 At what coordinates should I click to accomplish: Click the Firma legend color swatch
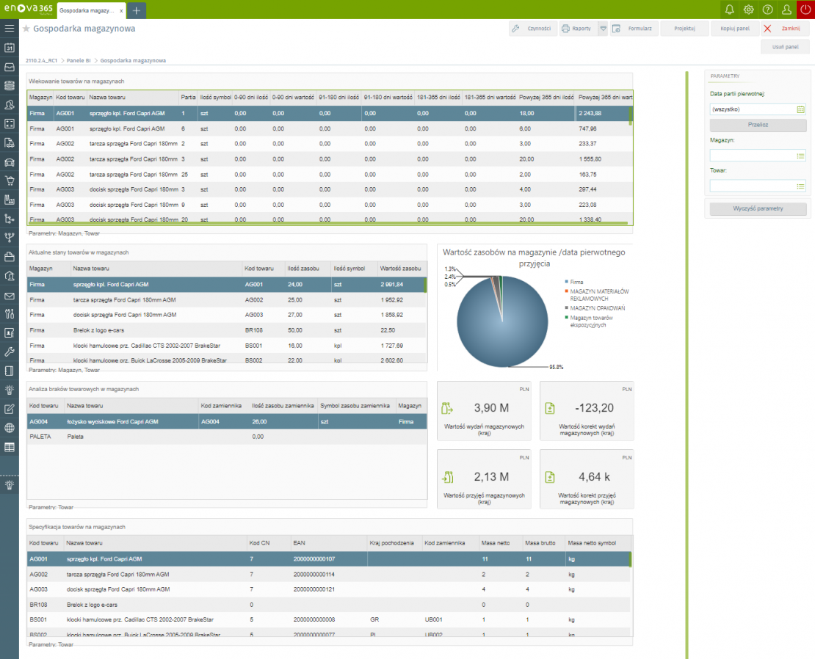click(x=566, y=282)
